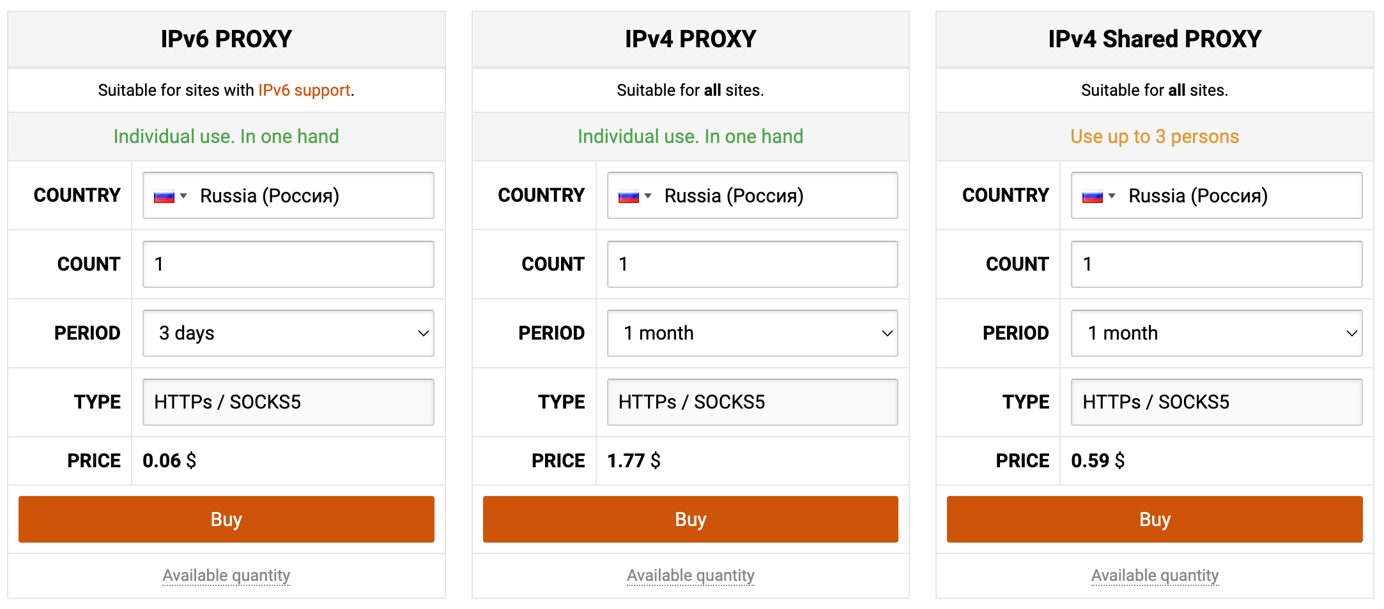Image resolution: width=1384 pixels, height=609 pixels.
Task: Expand the IPv4 PROXY period dropdown
Action: coord(752,333)
